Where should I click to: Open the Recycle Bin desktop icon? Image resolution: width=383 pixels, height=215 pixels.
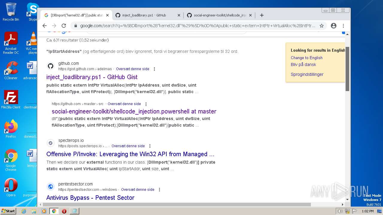(x=11, y=12)
